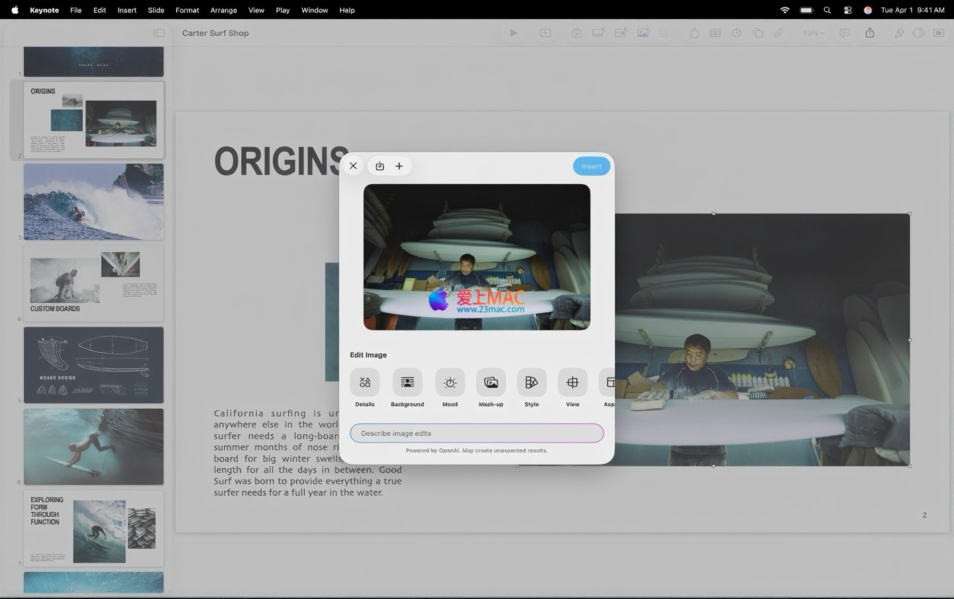The height and width of the screenshot is (599, 954).
Task: Pick the Style edit option
Action: click(531, 383)
